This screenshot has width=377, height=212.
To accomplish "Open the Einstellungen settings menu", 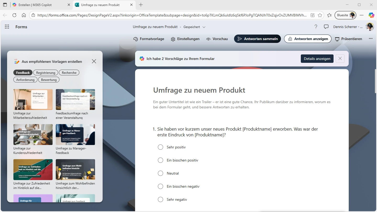I will (x=185, y=39).
